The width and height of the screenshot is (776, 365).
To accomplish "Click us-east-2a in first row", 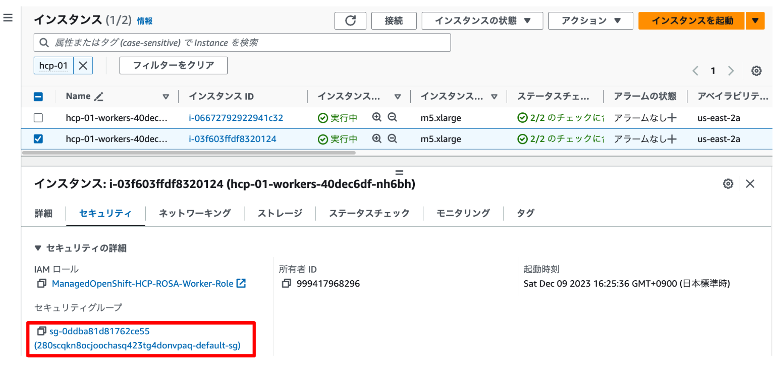I will click(x=719, y=118).
